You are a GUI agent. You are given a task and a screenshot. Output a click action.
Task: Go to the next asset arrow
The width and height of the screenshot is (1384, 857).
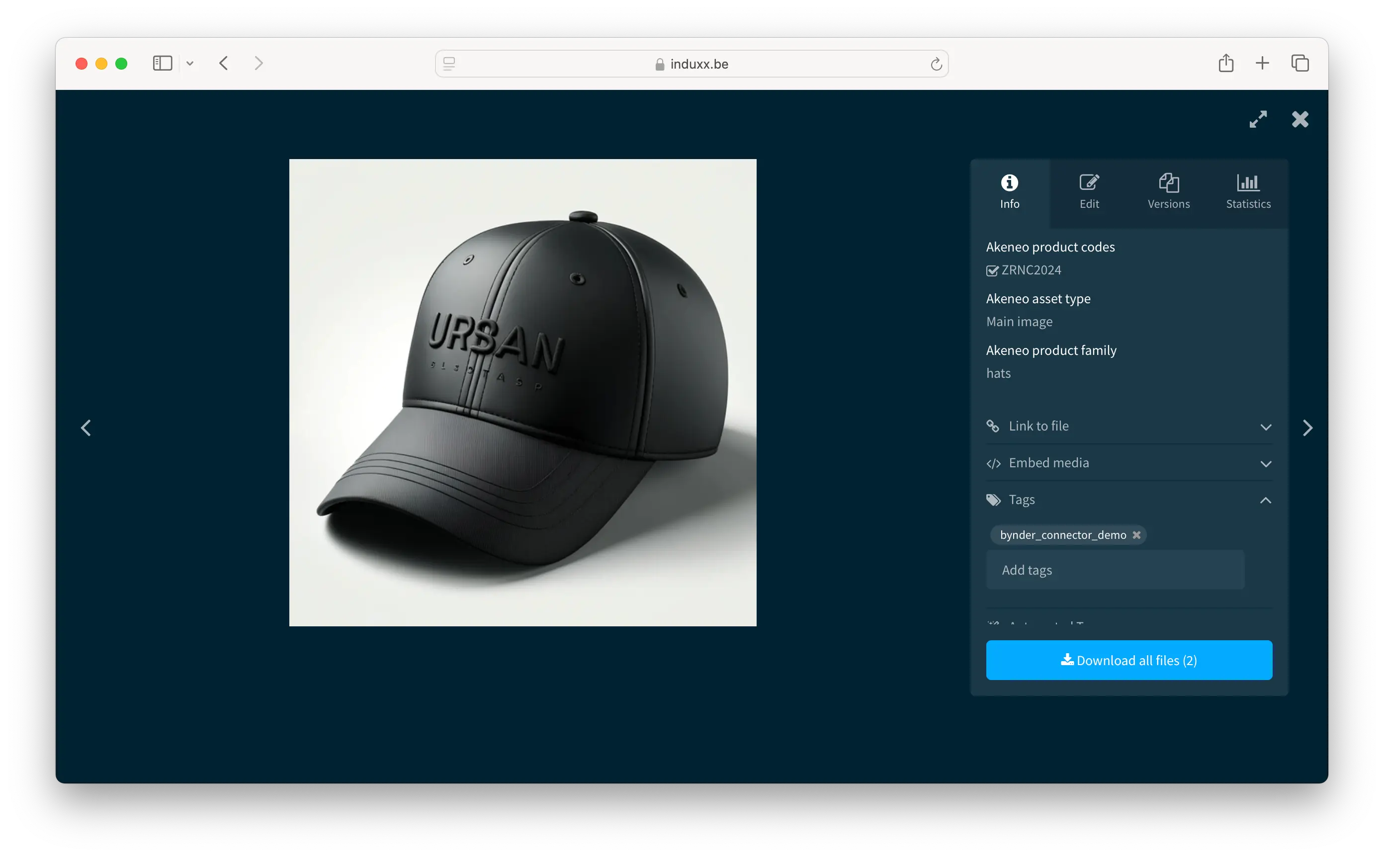click(x=1307, y=428)
